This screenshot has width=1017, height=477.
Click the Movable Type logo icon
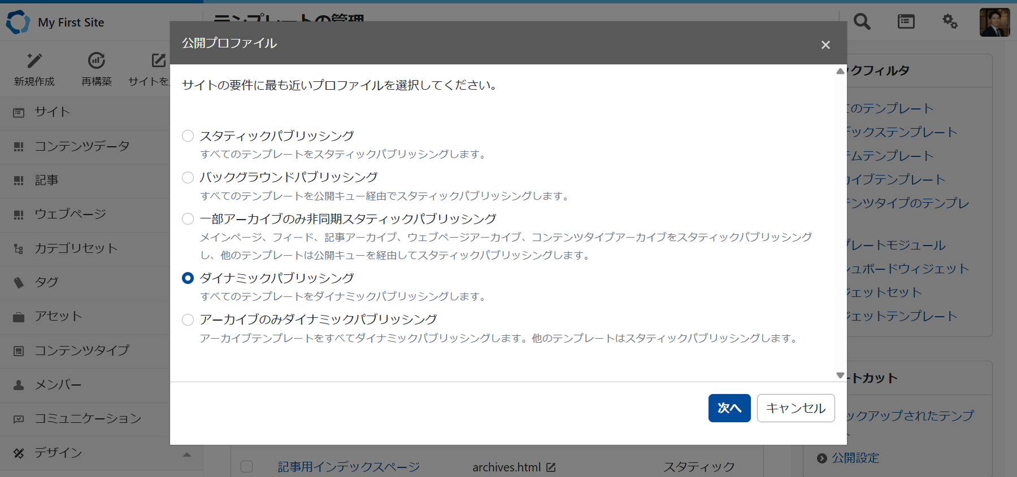(x=18, y=22)
